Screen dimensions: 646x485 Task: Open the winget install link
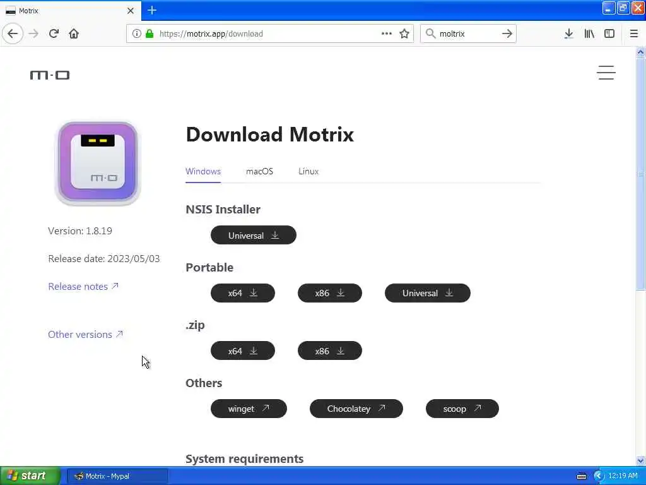249,409
